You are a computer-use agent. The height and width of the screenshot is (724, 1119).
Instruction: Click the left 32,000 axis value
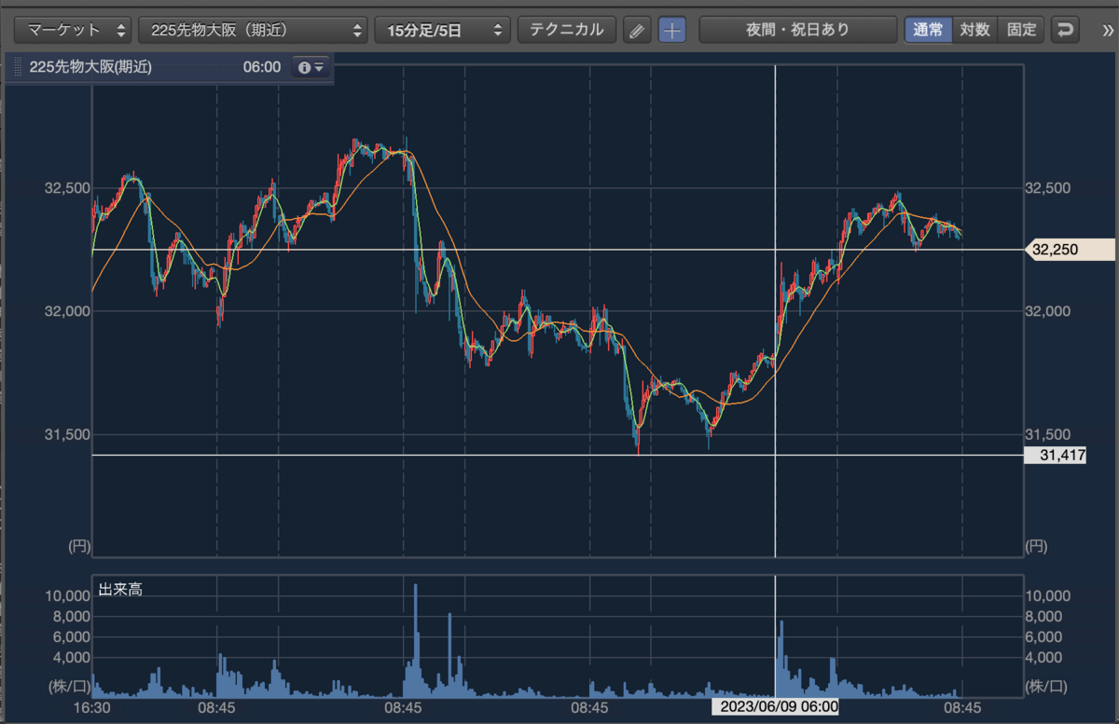click(66, 311)
